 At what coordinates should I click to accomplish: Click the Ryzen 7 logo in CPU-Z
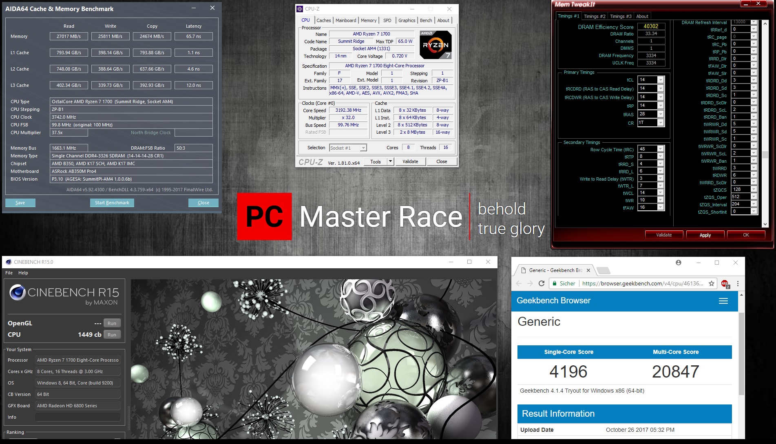coord(436,45)
